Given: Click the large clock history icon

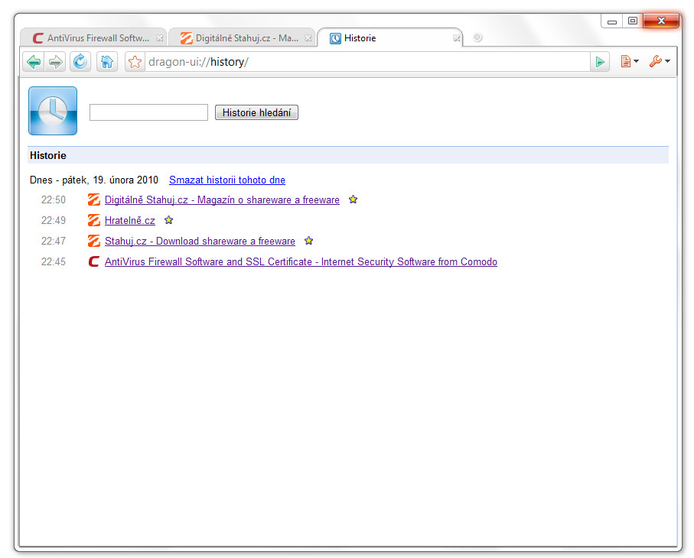Looking at the screenshot, I should [x=53, y=111].
